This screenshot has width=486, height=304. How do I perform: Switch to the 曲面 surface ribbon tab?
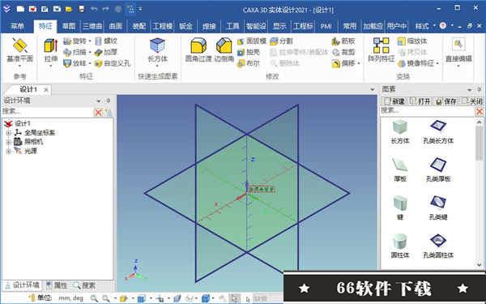click(116, 26)
